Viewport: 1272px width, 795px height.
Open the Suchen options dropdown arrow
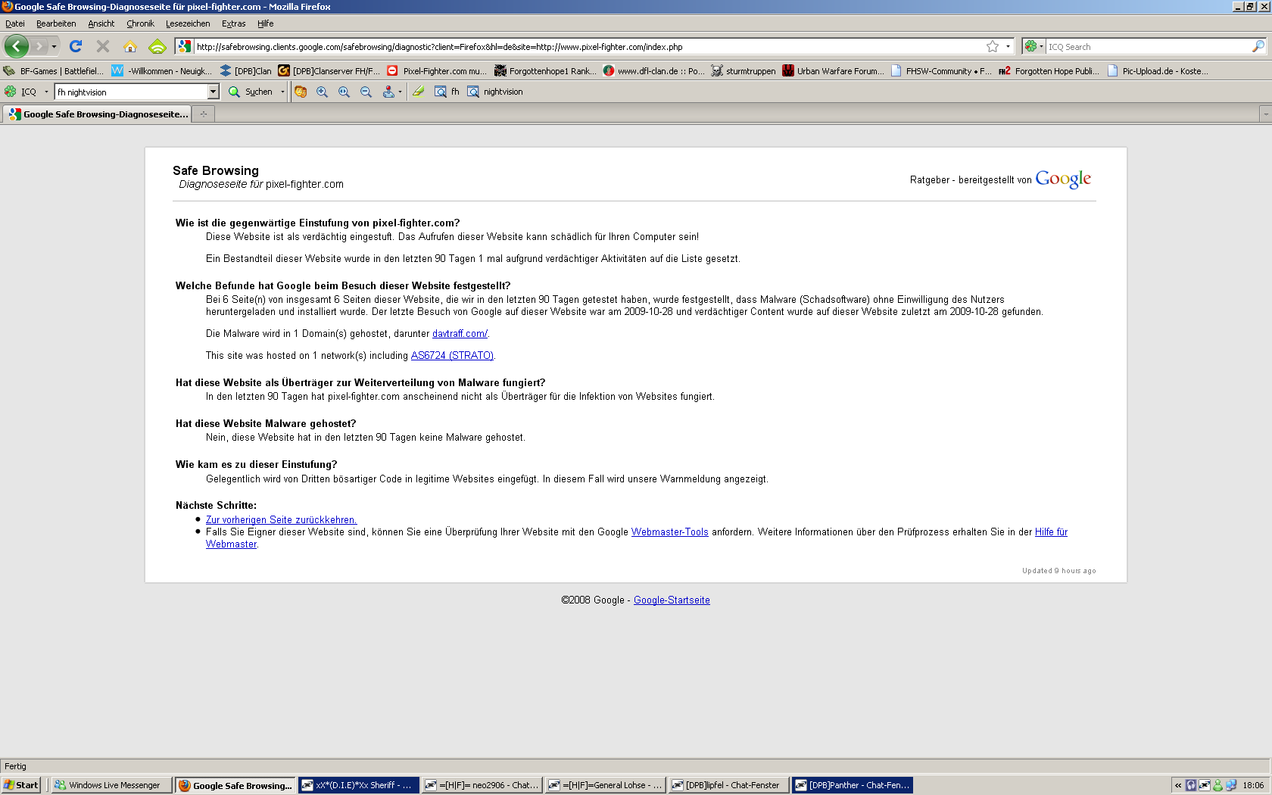click(282, 92)
